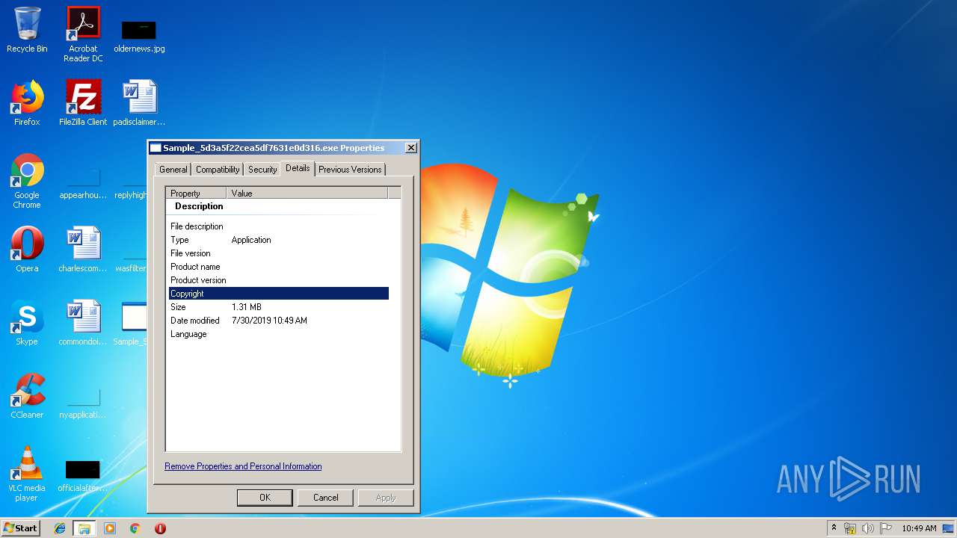
Task: Open the volume control tray icon
Action: [867, 528]
